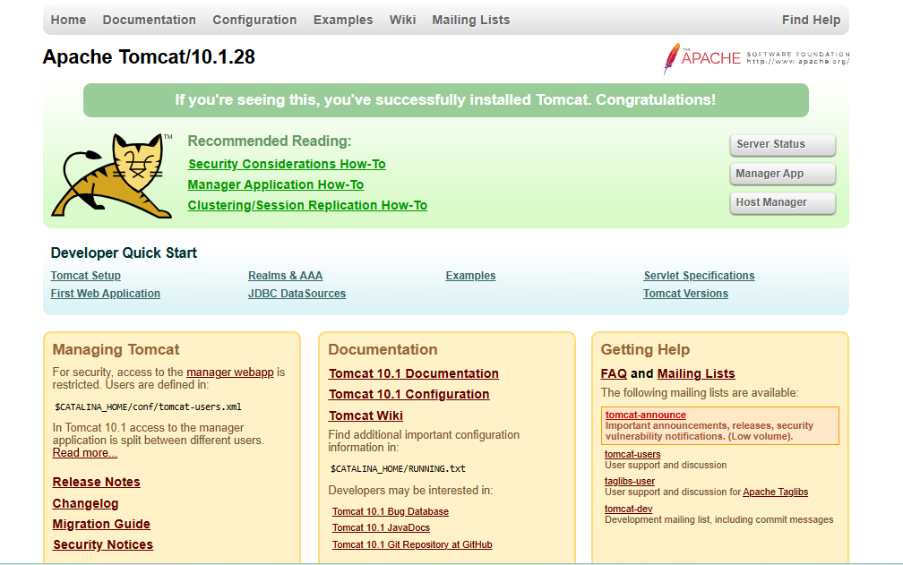Follow the Tomcat Setup quick start link
This screenshot has height=565, width=903.
(86, 276)
